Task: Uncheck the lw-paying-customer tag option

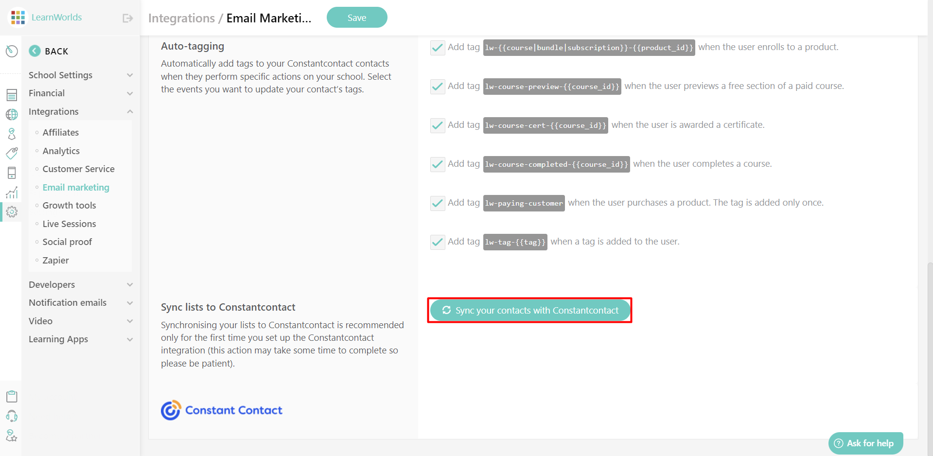Action: click(x=437, y=203)
